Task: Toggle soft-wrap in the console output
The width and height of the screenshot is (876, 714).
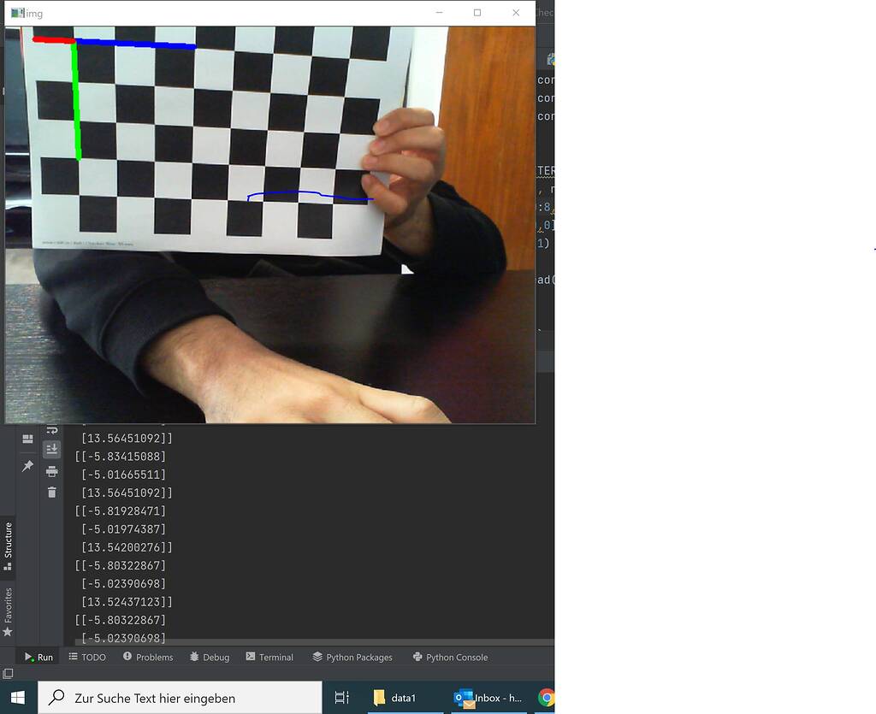Action: click(51, 430)
